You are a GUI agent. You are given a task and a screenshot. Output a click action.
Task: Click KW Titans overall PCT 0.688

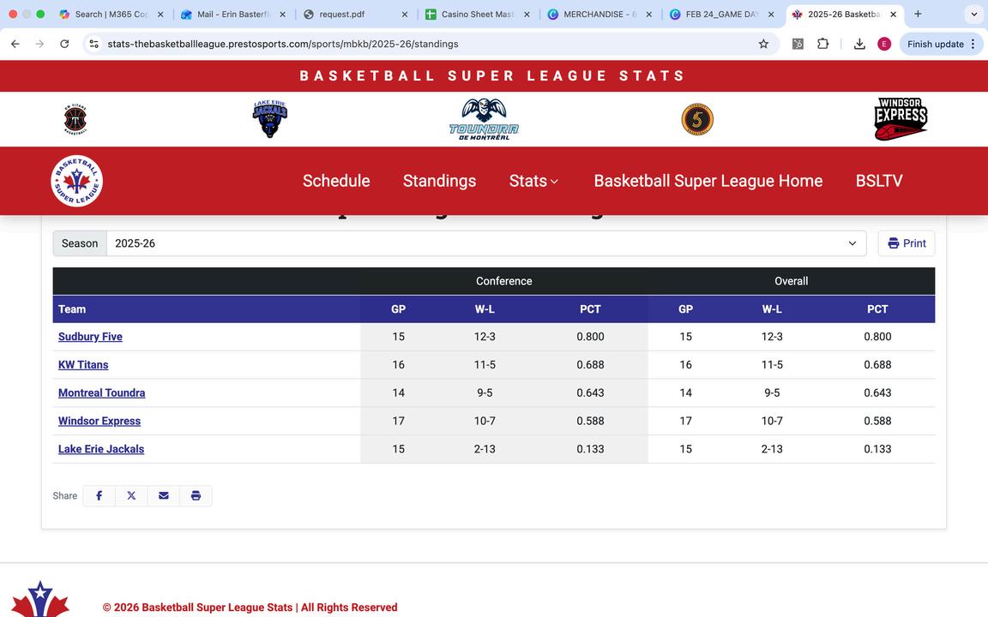877,364
